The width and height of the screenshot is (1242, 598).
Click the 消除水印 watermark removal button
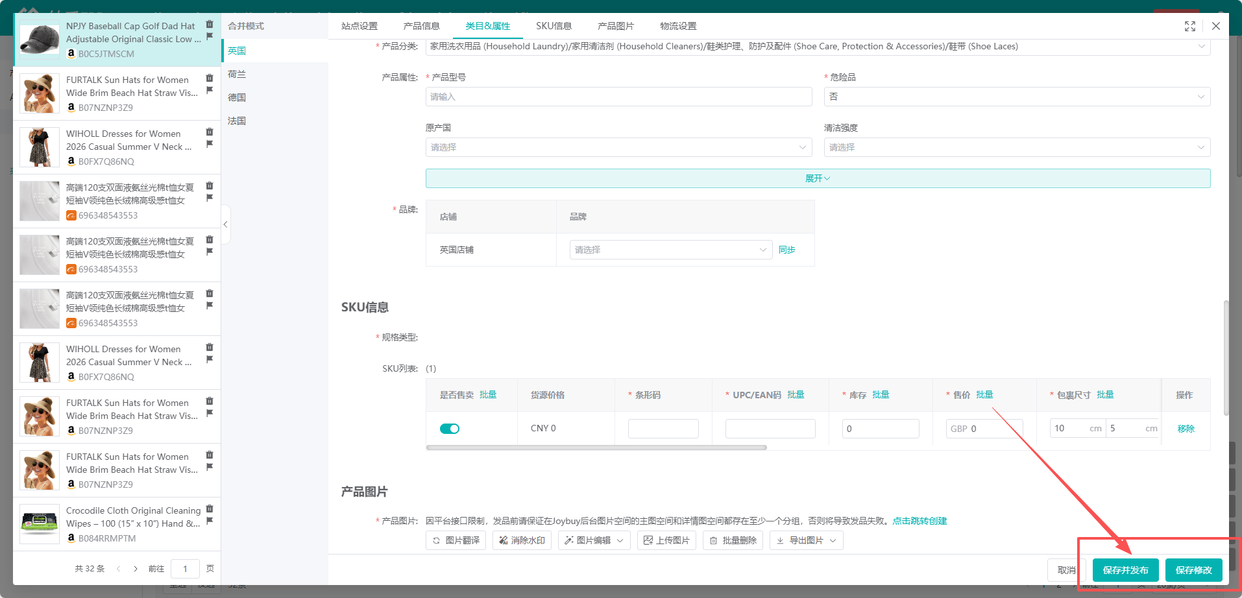coord(522,540)
